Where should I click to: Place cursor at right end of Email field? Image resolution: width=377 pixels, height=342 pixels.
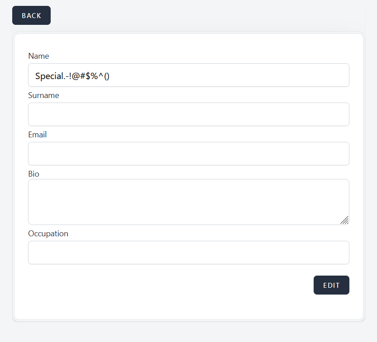point(342,154)
